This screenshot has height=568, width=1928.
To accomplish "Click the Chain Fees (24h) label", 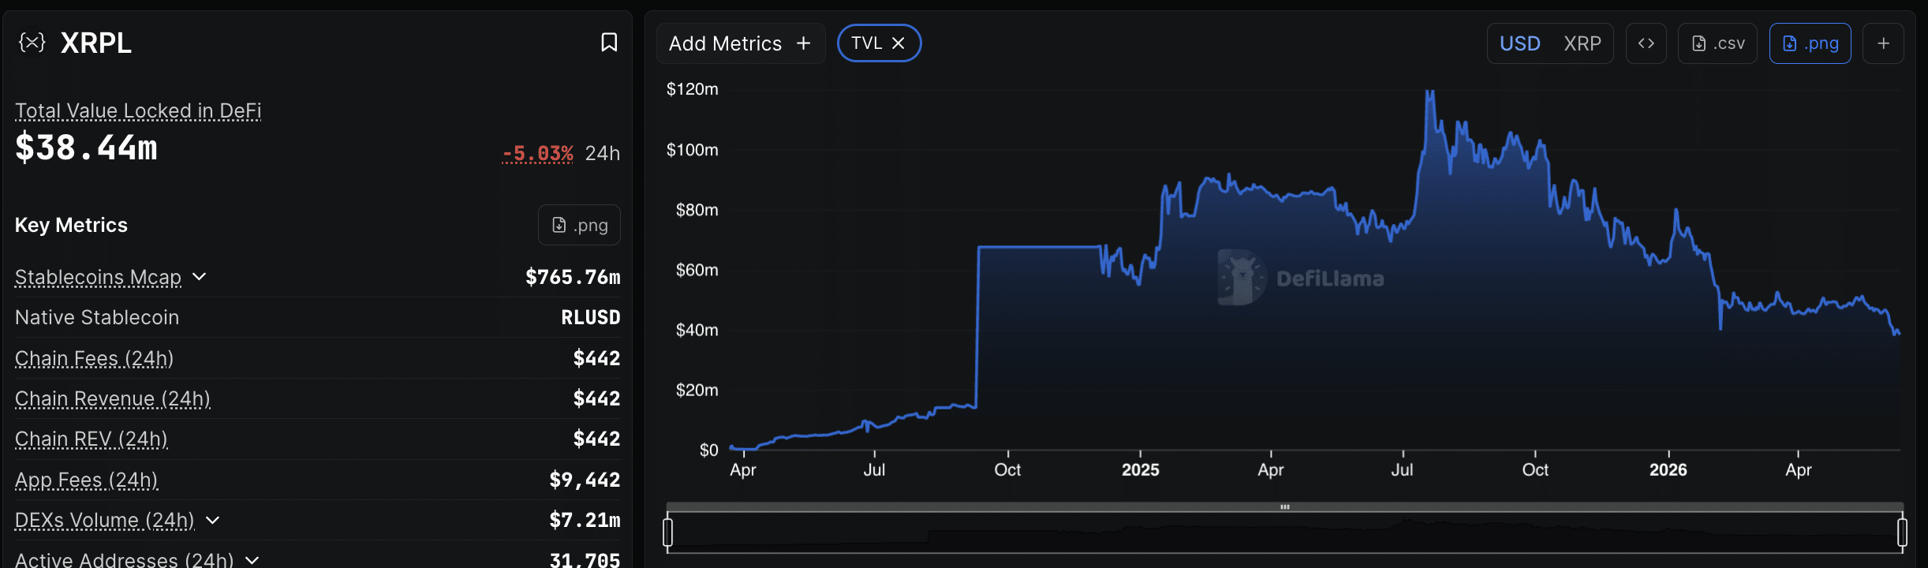I will click(95, 358).
